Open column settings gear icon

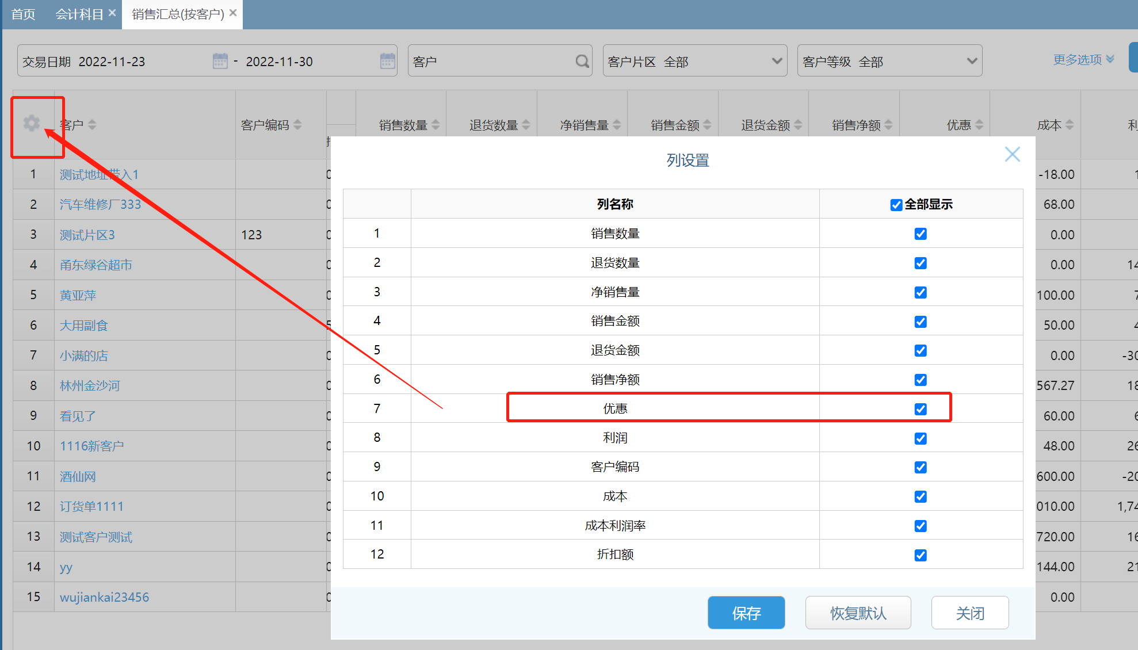[x=32, y=123]
